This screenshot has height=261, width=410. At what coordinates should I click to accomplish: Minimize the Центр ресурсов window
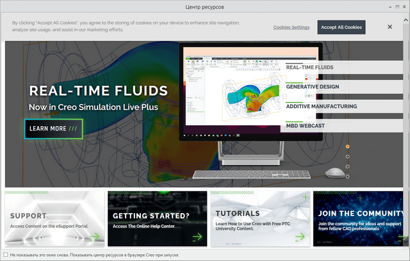390,7
